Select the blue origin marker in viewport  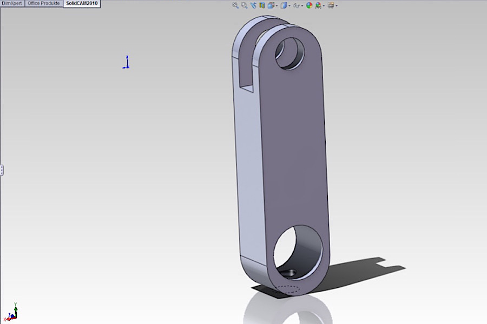click(126, 63)
